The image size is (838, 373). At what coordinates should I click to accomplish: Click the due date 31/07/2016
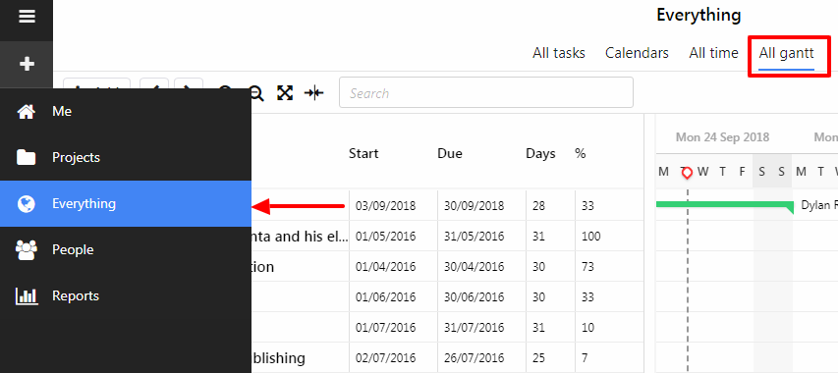click(x=475, y=328)
